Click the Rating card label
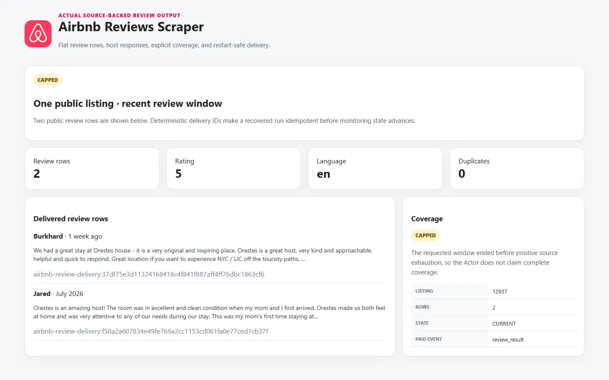The height and width of the screenshot is (380, 609). tap(184, 161)
